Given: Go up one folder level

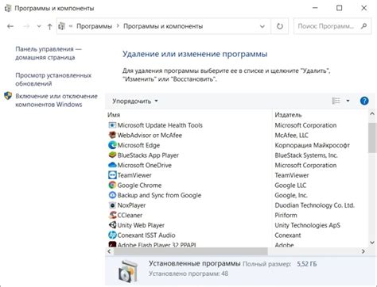Looking at the screenshot, I should pyautogui.click(x=49, y=26).
